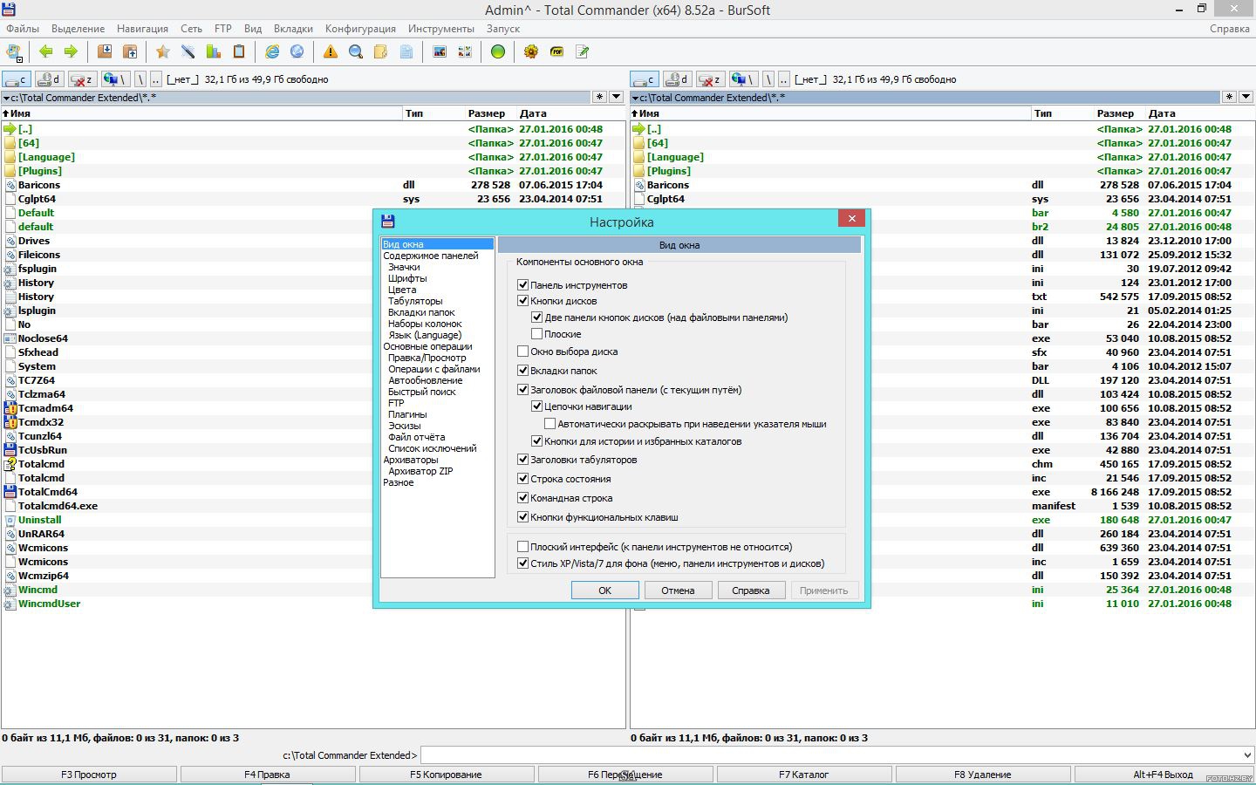Click the thumbnails grid toolbar icon
Screen dimensions: 1256x785
point(465,51)
